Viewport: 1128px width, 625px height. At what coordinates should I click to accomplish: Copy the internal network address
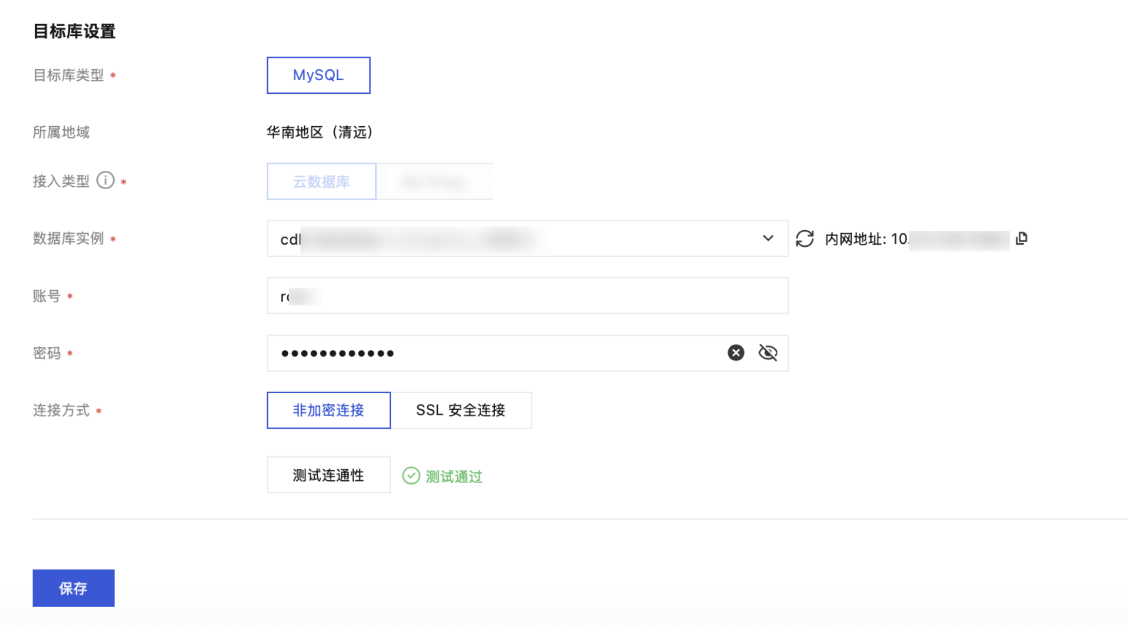[x=1021, y=238]
